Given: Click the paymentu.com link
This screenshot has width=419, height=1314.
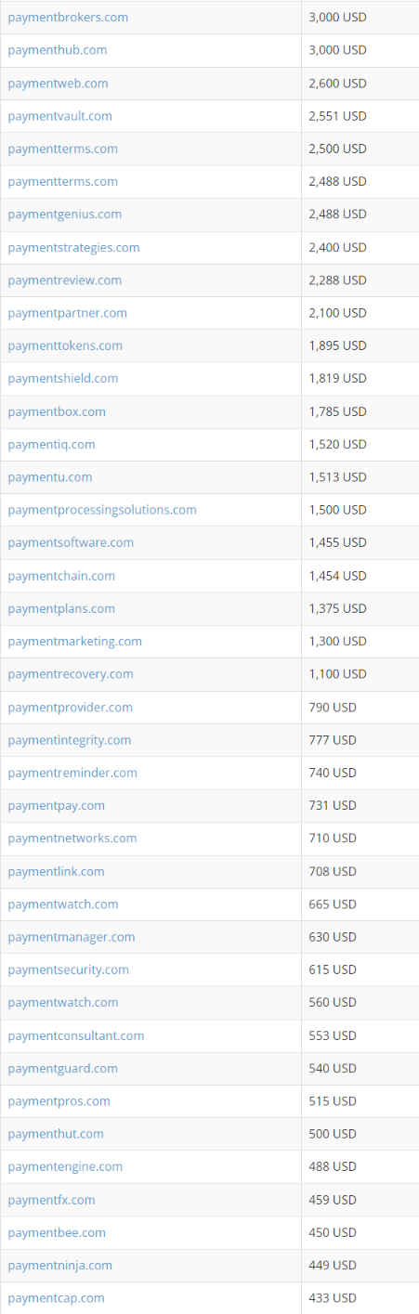Looking at the screenshot, I should [50, 477].
